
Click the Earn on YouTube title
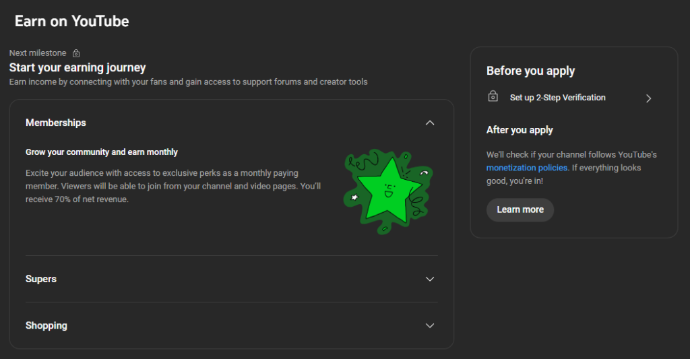pyautogui.click(x=71, y=21)
